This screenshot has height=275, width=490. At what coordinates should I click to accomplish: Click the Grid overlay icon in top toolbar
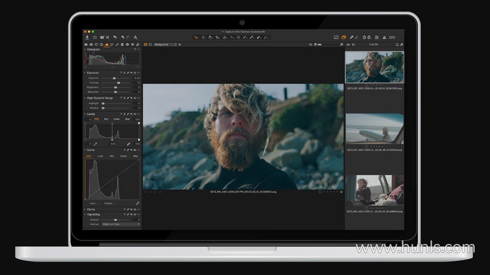coord(377,37)
